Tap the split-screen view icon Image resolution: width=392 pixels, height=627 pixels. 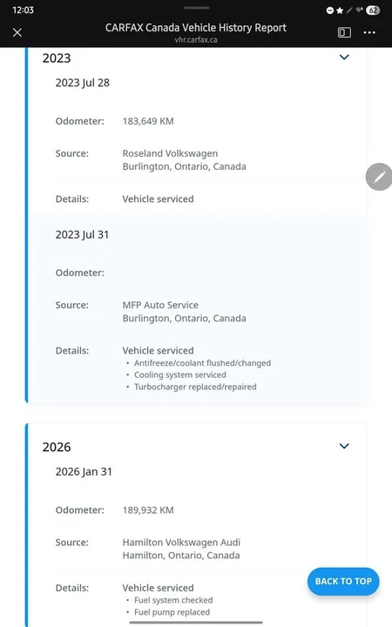click(344, 32)
